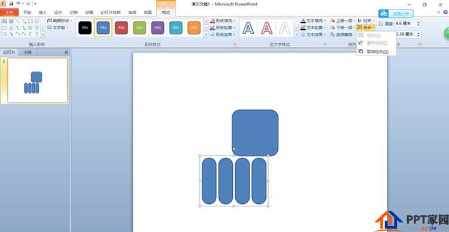The image size is (449, 232).
Task: Switch to the 设计 (Design) ribbon tab
Action: point(58,13)
